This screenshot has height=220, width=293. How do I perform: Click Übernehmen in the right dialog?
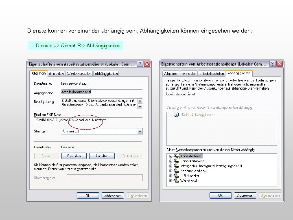click(270, 196)
